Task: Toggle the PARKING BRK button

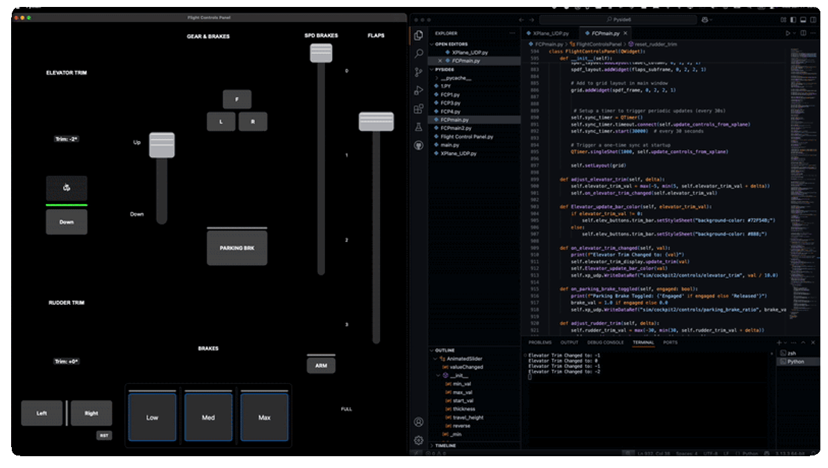Action: pyautogui.click(x=237, y=247)
